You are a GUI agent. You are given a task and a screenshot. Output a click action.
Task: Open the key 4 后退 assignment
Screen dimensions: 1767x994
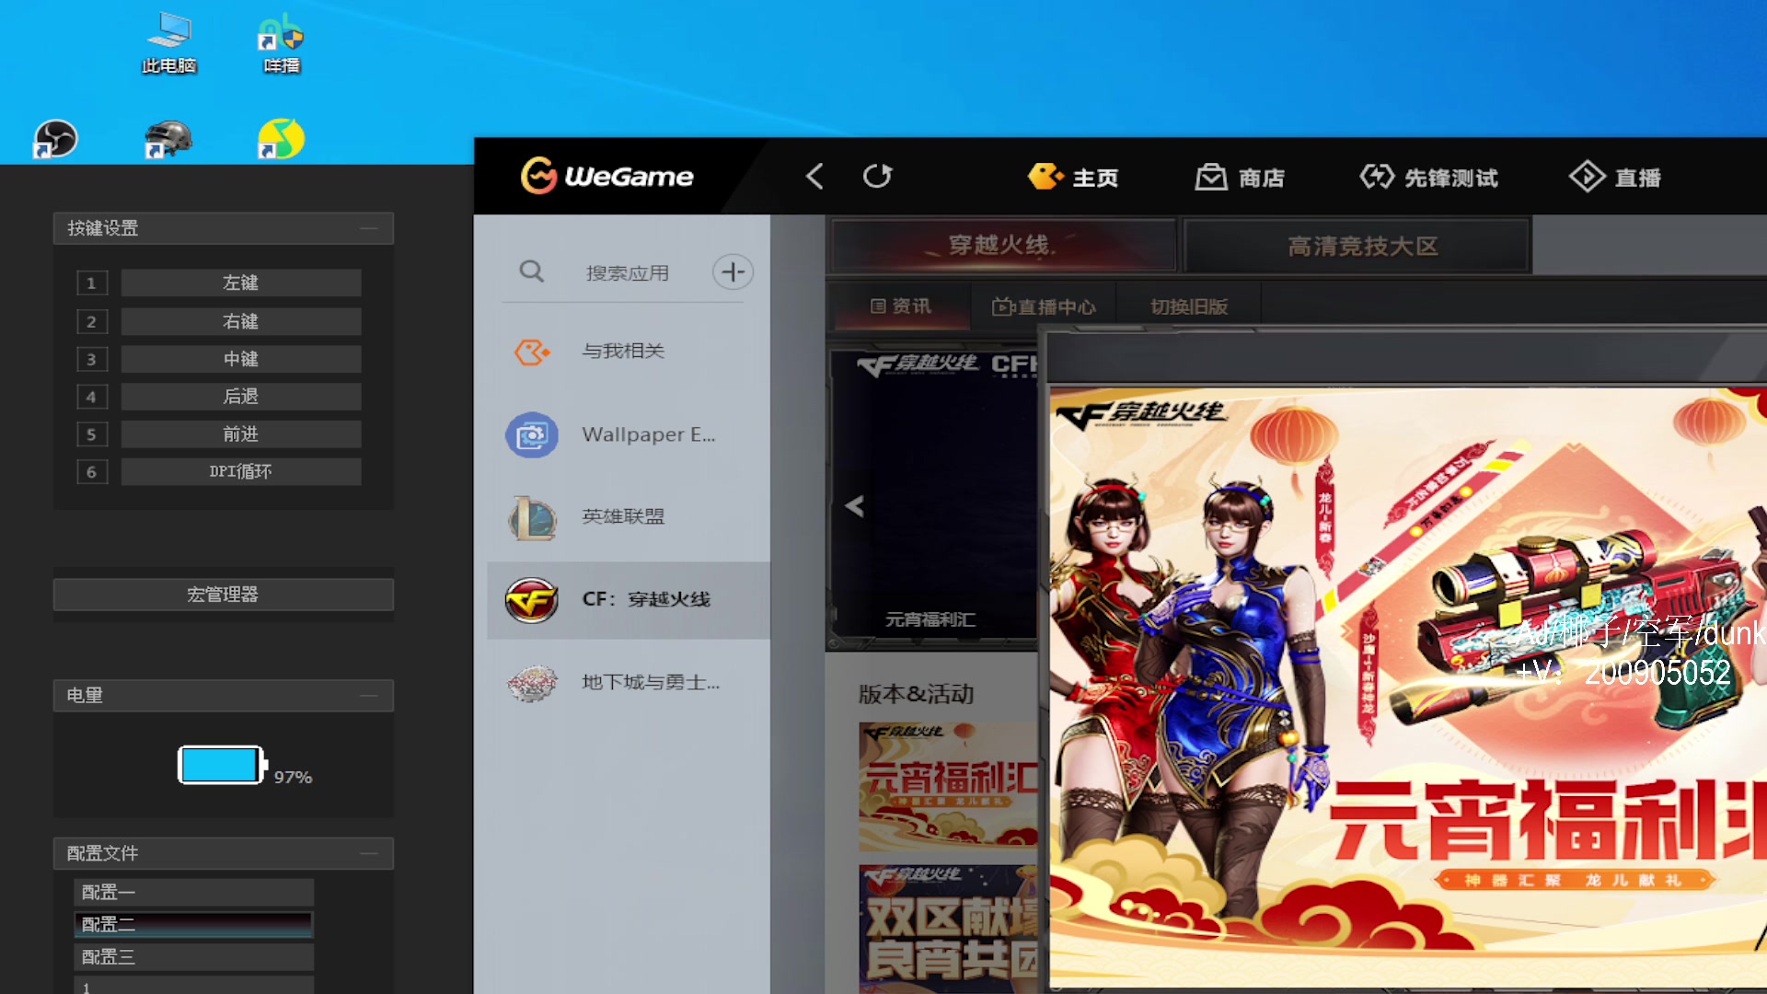tap(240, 397)
